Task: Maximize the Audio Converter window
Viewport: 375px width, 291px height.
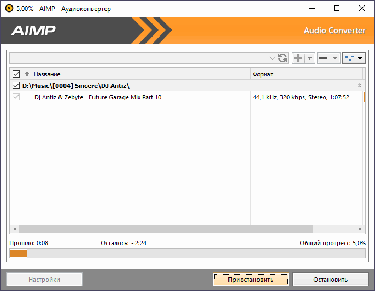Action: (x=337, y=8)
